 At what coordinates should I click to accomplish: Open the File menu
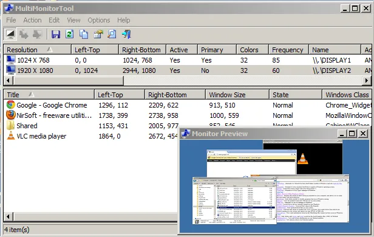tap(11, 20)
